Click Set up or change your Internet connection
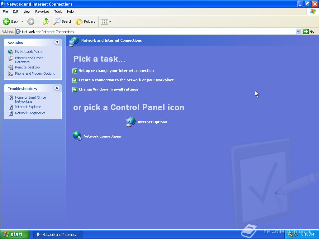The height and width of the screenshot is (239, 319). 116,71
